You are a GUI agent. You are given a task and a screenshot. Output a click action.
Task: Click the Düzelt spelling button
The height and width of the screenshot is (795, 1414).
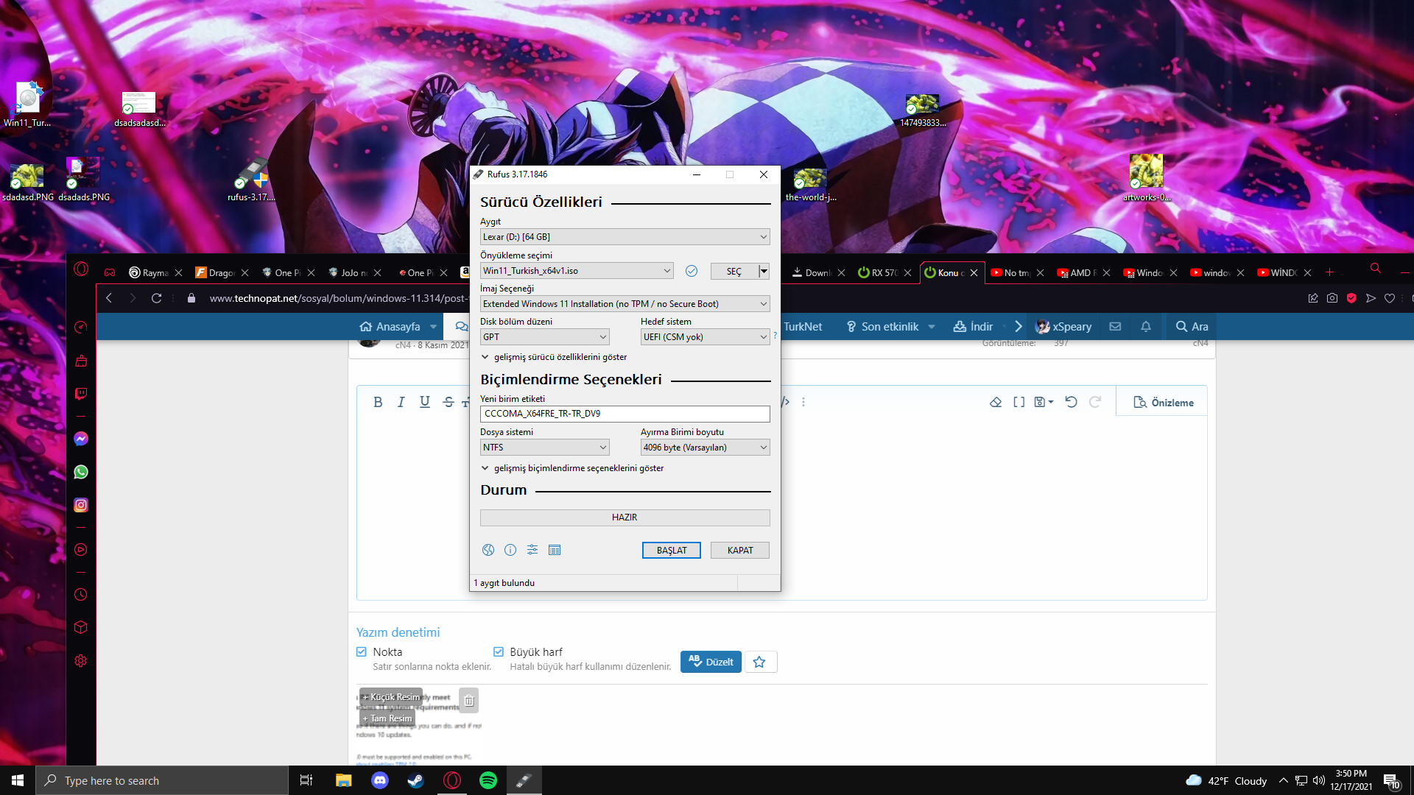pos(711,662)
